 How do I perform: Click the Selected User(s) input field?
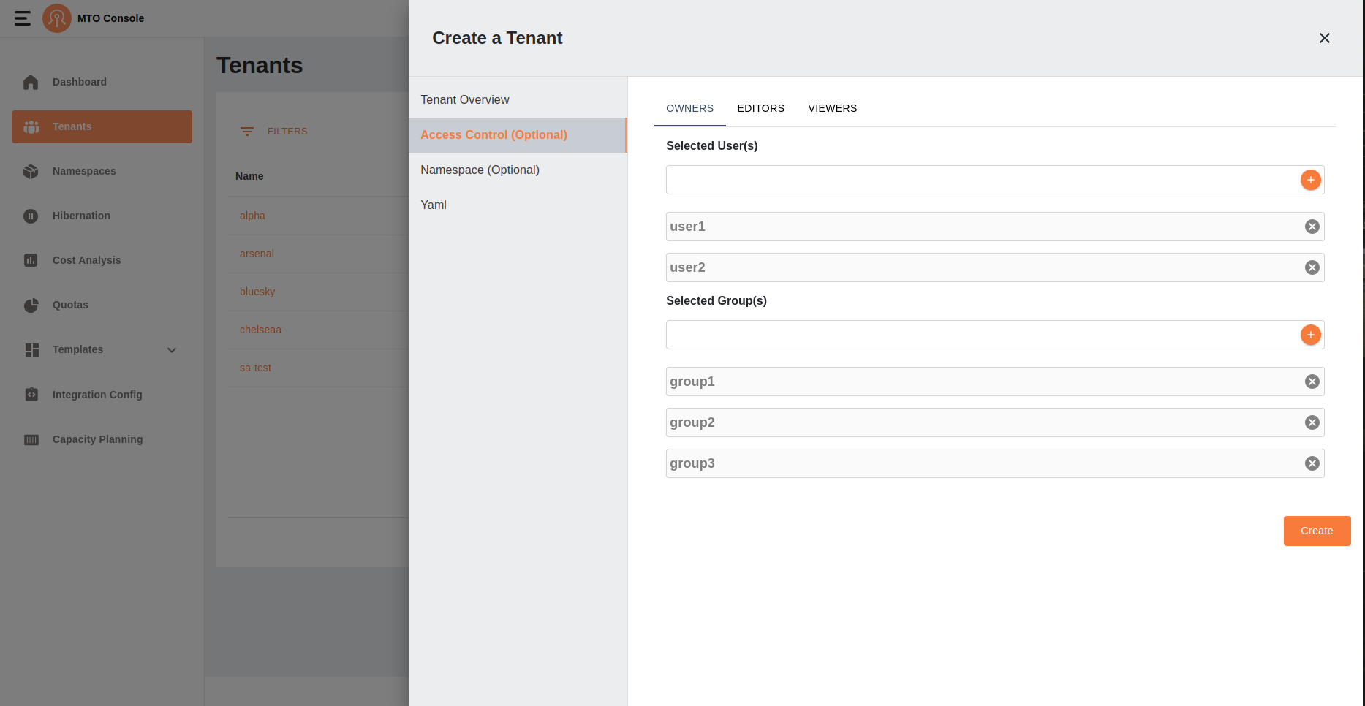980,180
